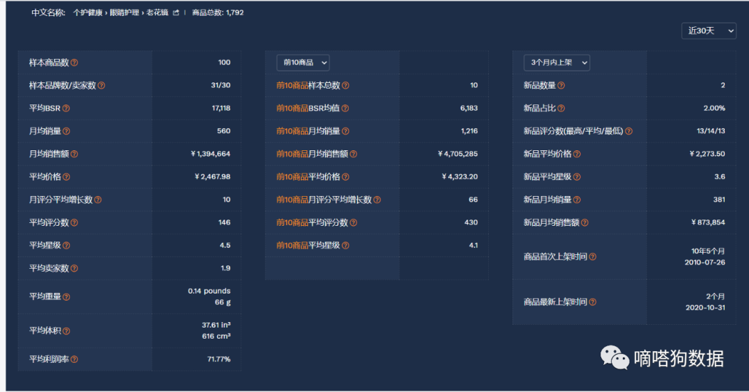
Task: Click help icon next to 月均销量
Action: (x=66, y=131)
